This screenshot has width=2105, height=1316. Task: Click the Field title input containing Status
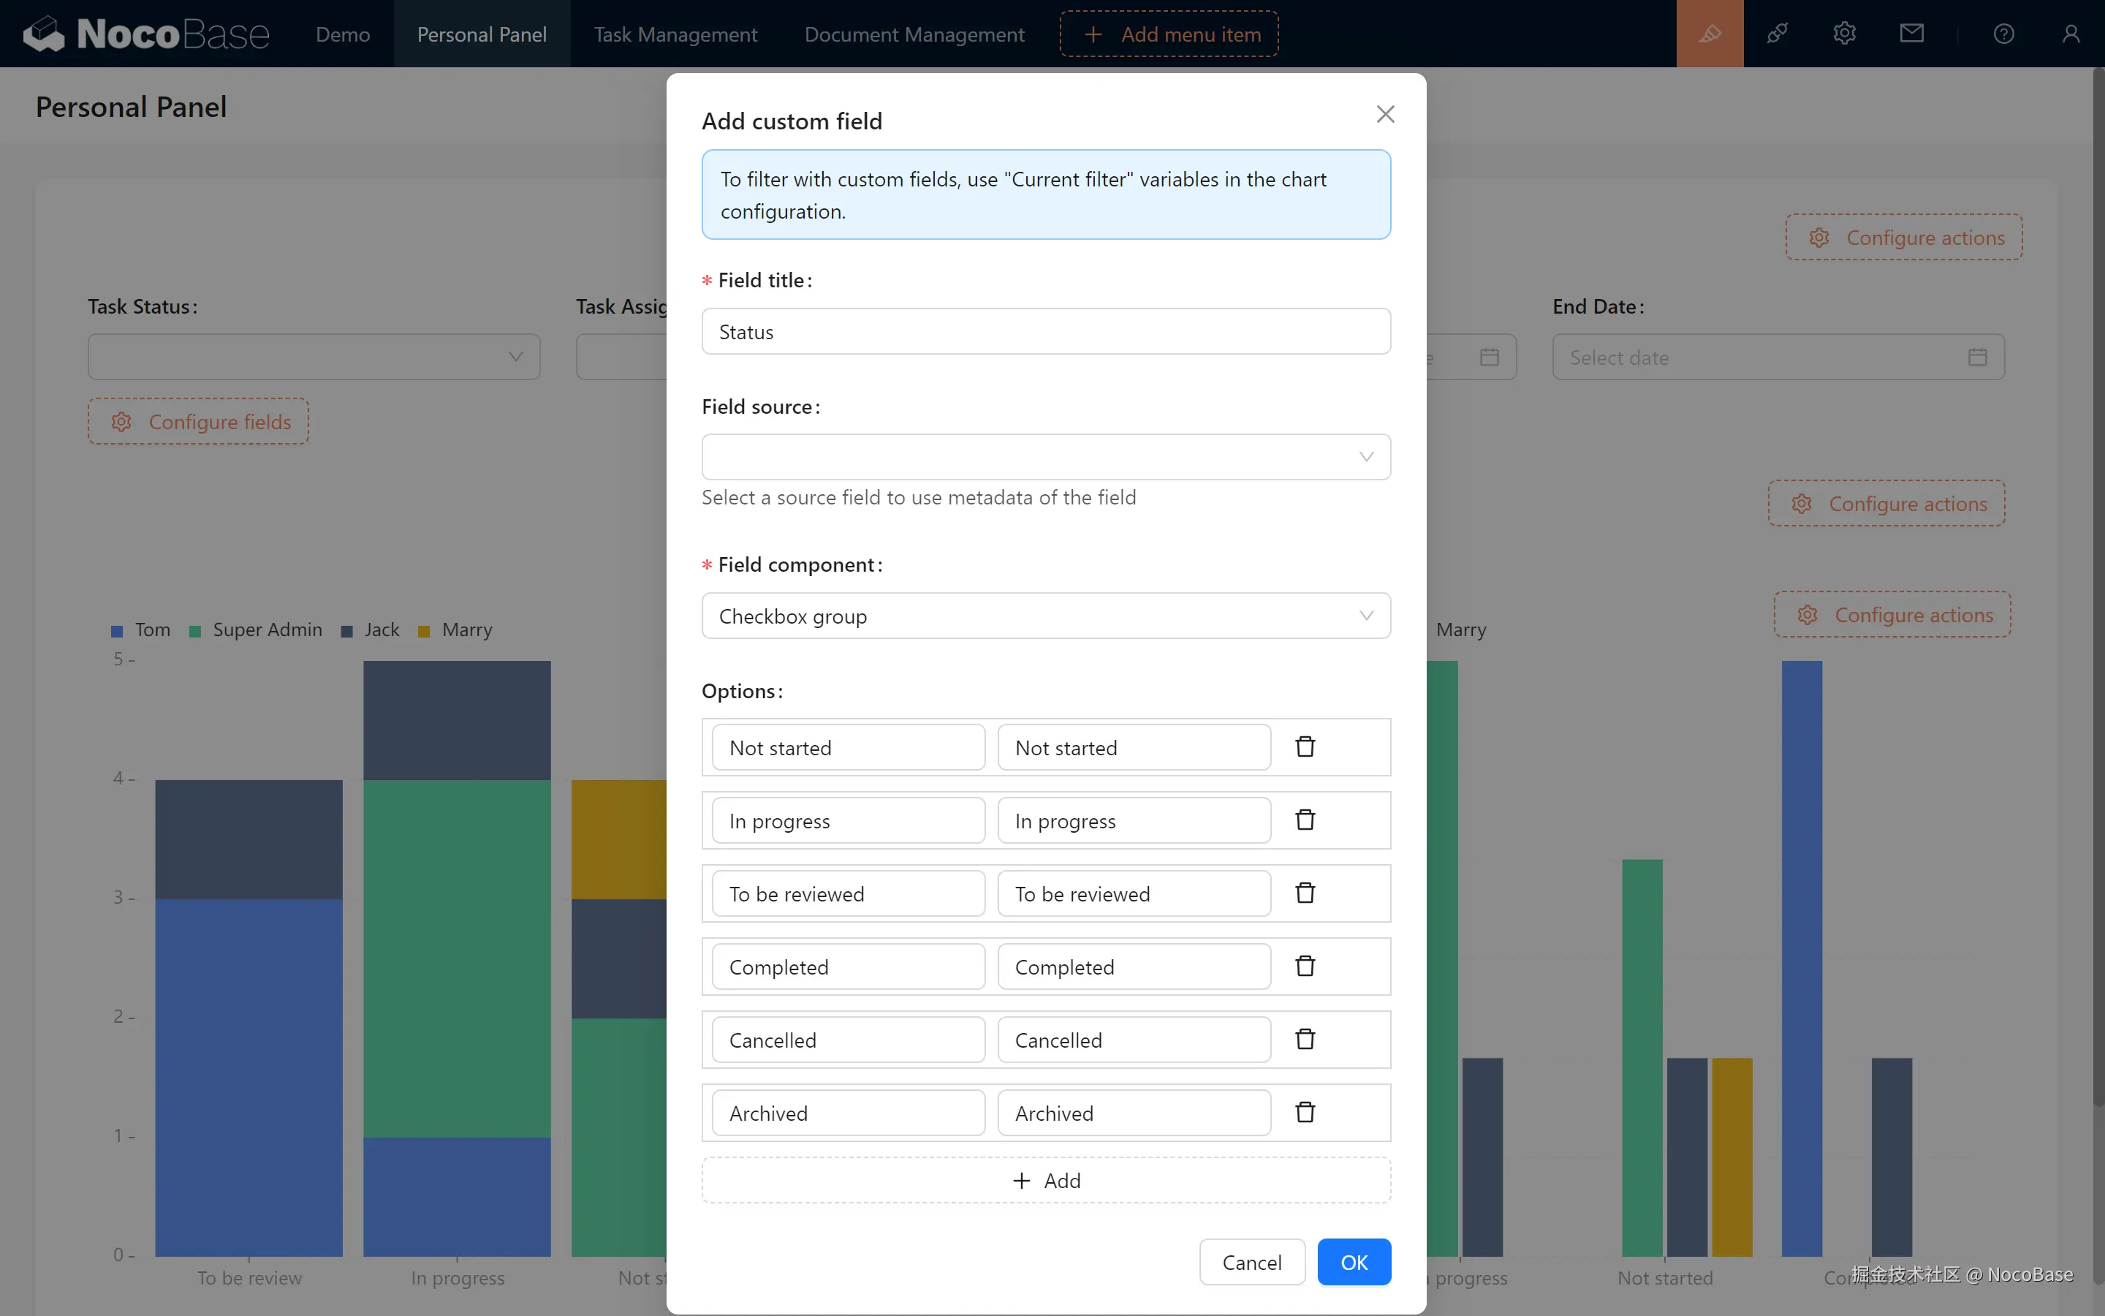(x=1045, y=332)
